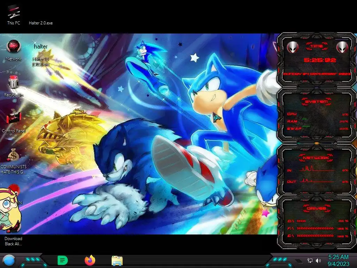357x268 pixels.
Task: Click the SWAP label in the System panel
Action: [x=294, y=129]
